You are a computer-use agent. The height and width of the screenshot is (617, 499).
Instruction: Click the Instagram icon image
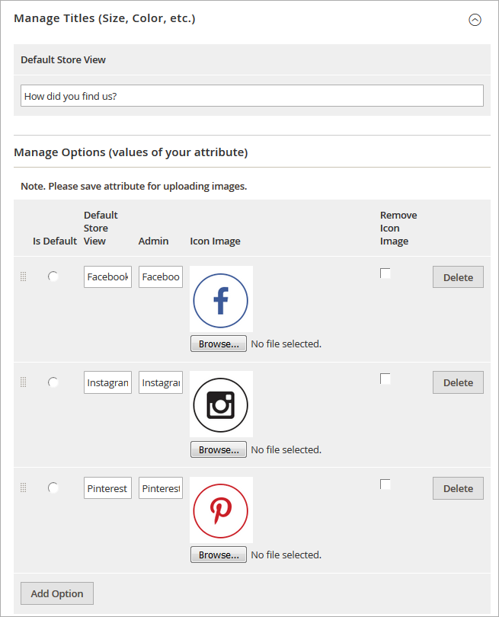(221, 404)
